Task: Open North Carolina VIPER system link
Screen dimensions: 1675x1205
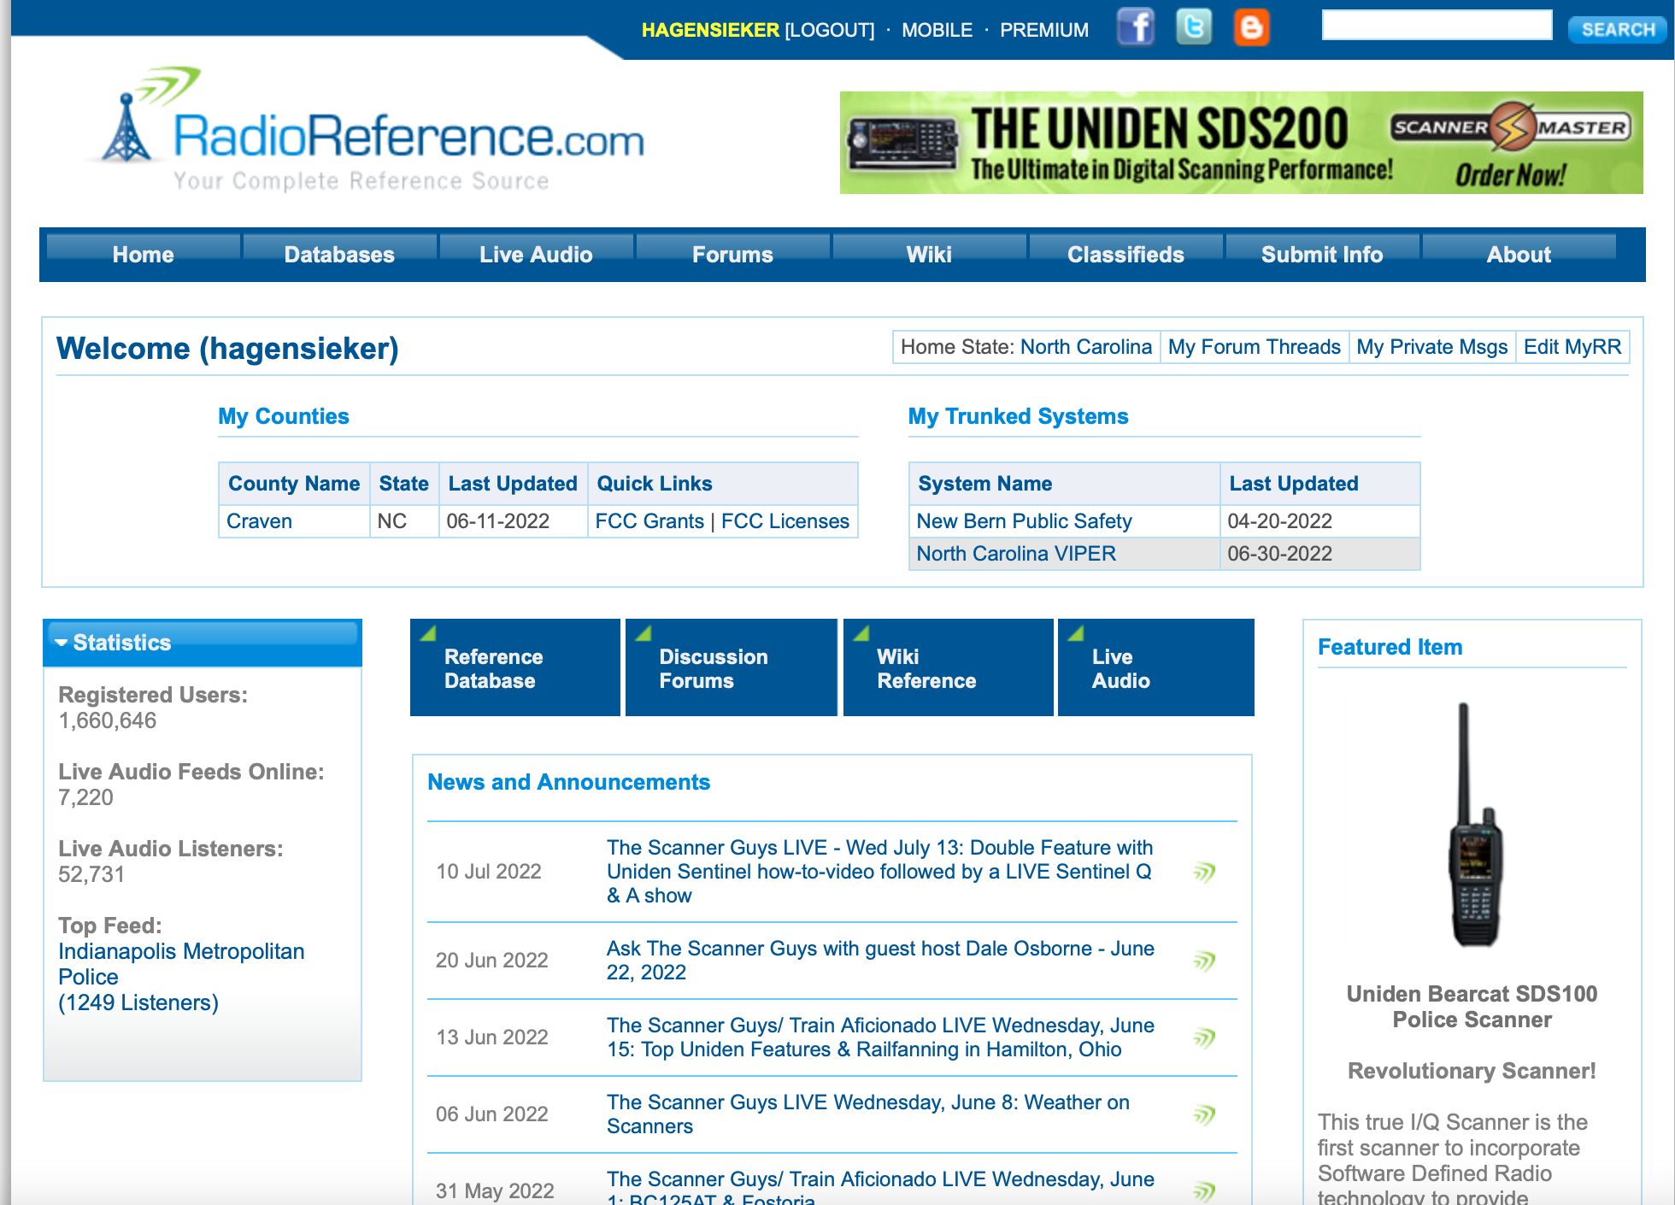Action: click(x=1016, y=554)
